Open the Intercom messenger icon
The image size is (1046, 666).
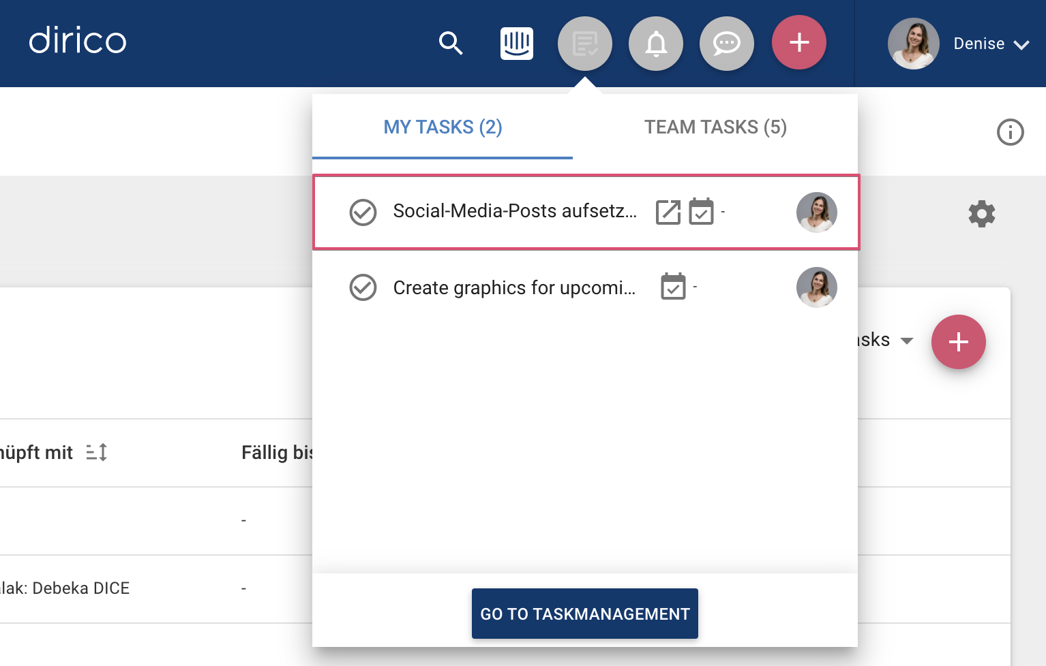click(517, 44)
